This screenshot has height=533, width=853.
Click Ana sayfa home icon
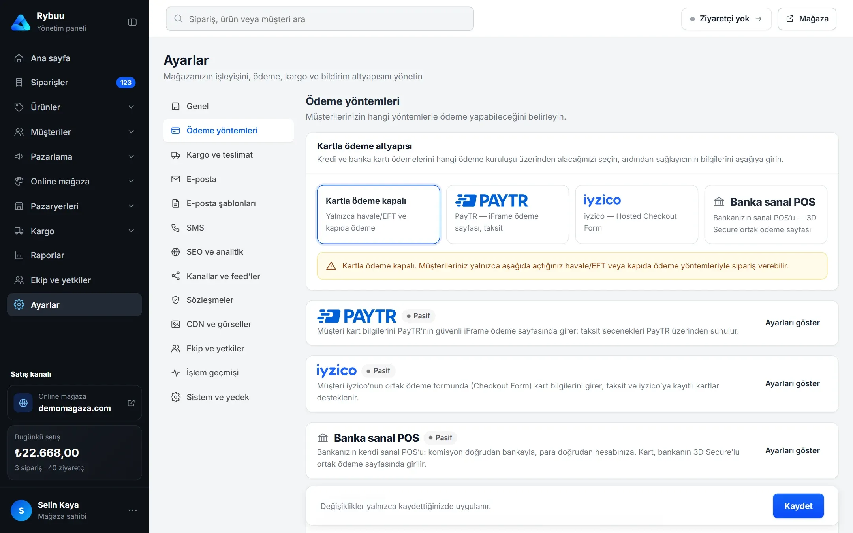pos(19,58)
